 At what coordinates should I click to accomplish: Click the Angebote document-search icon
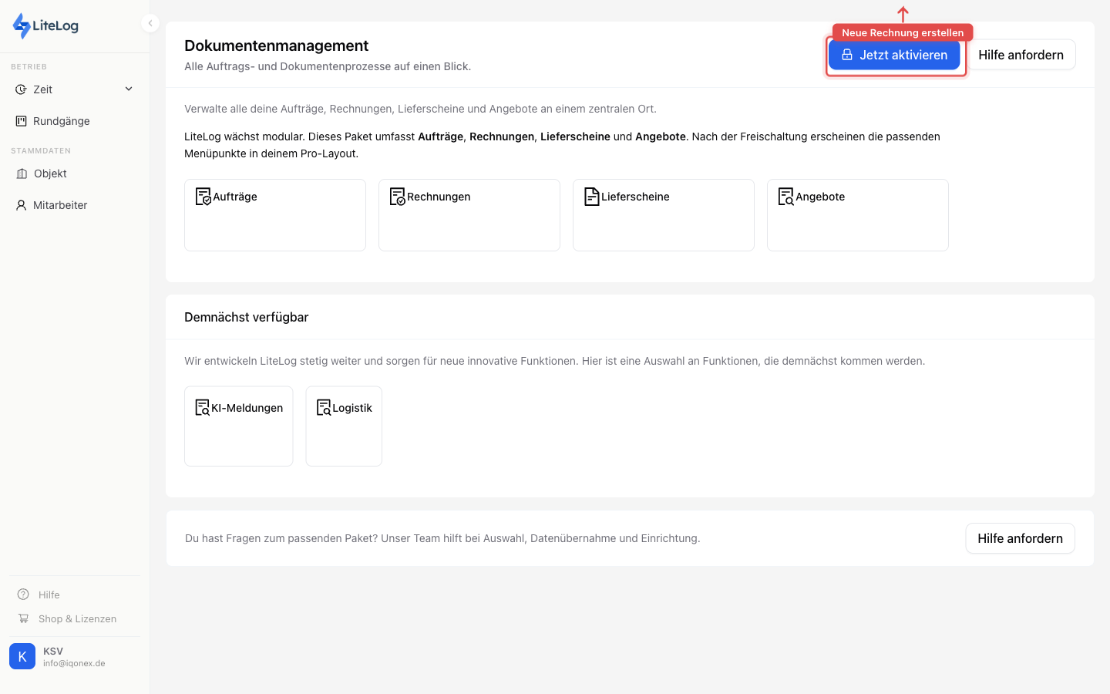pos(785,197)
